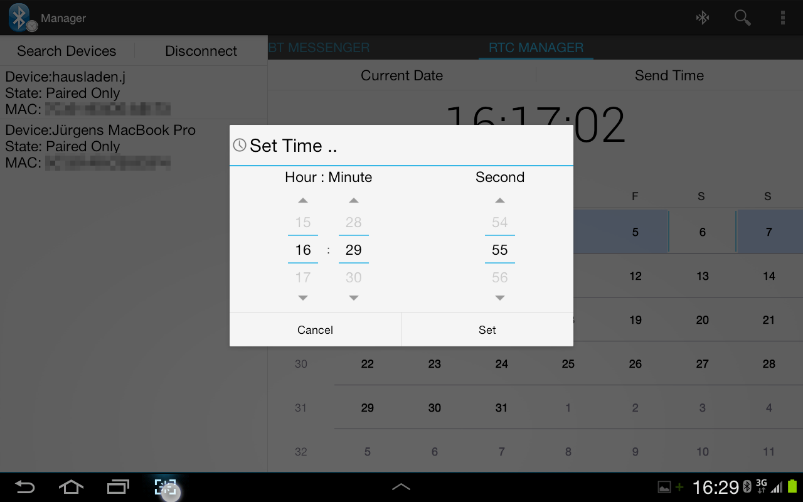Select calendar day 27
Screen dimensions: 803x502
[703, 364]
